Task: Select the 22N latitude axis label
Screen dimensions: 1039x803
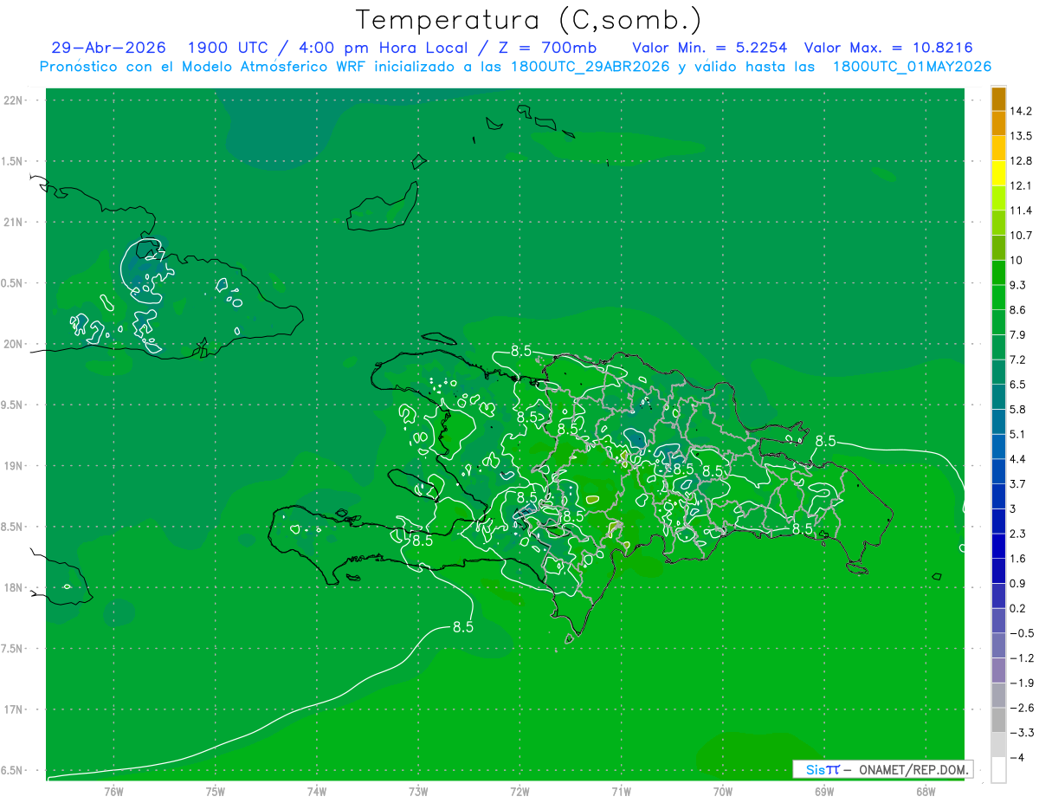Action: [14, 100]
